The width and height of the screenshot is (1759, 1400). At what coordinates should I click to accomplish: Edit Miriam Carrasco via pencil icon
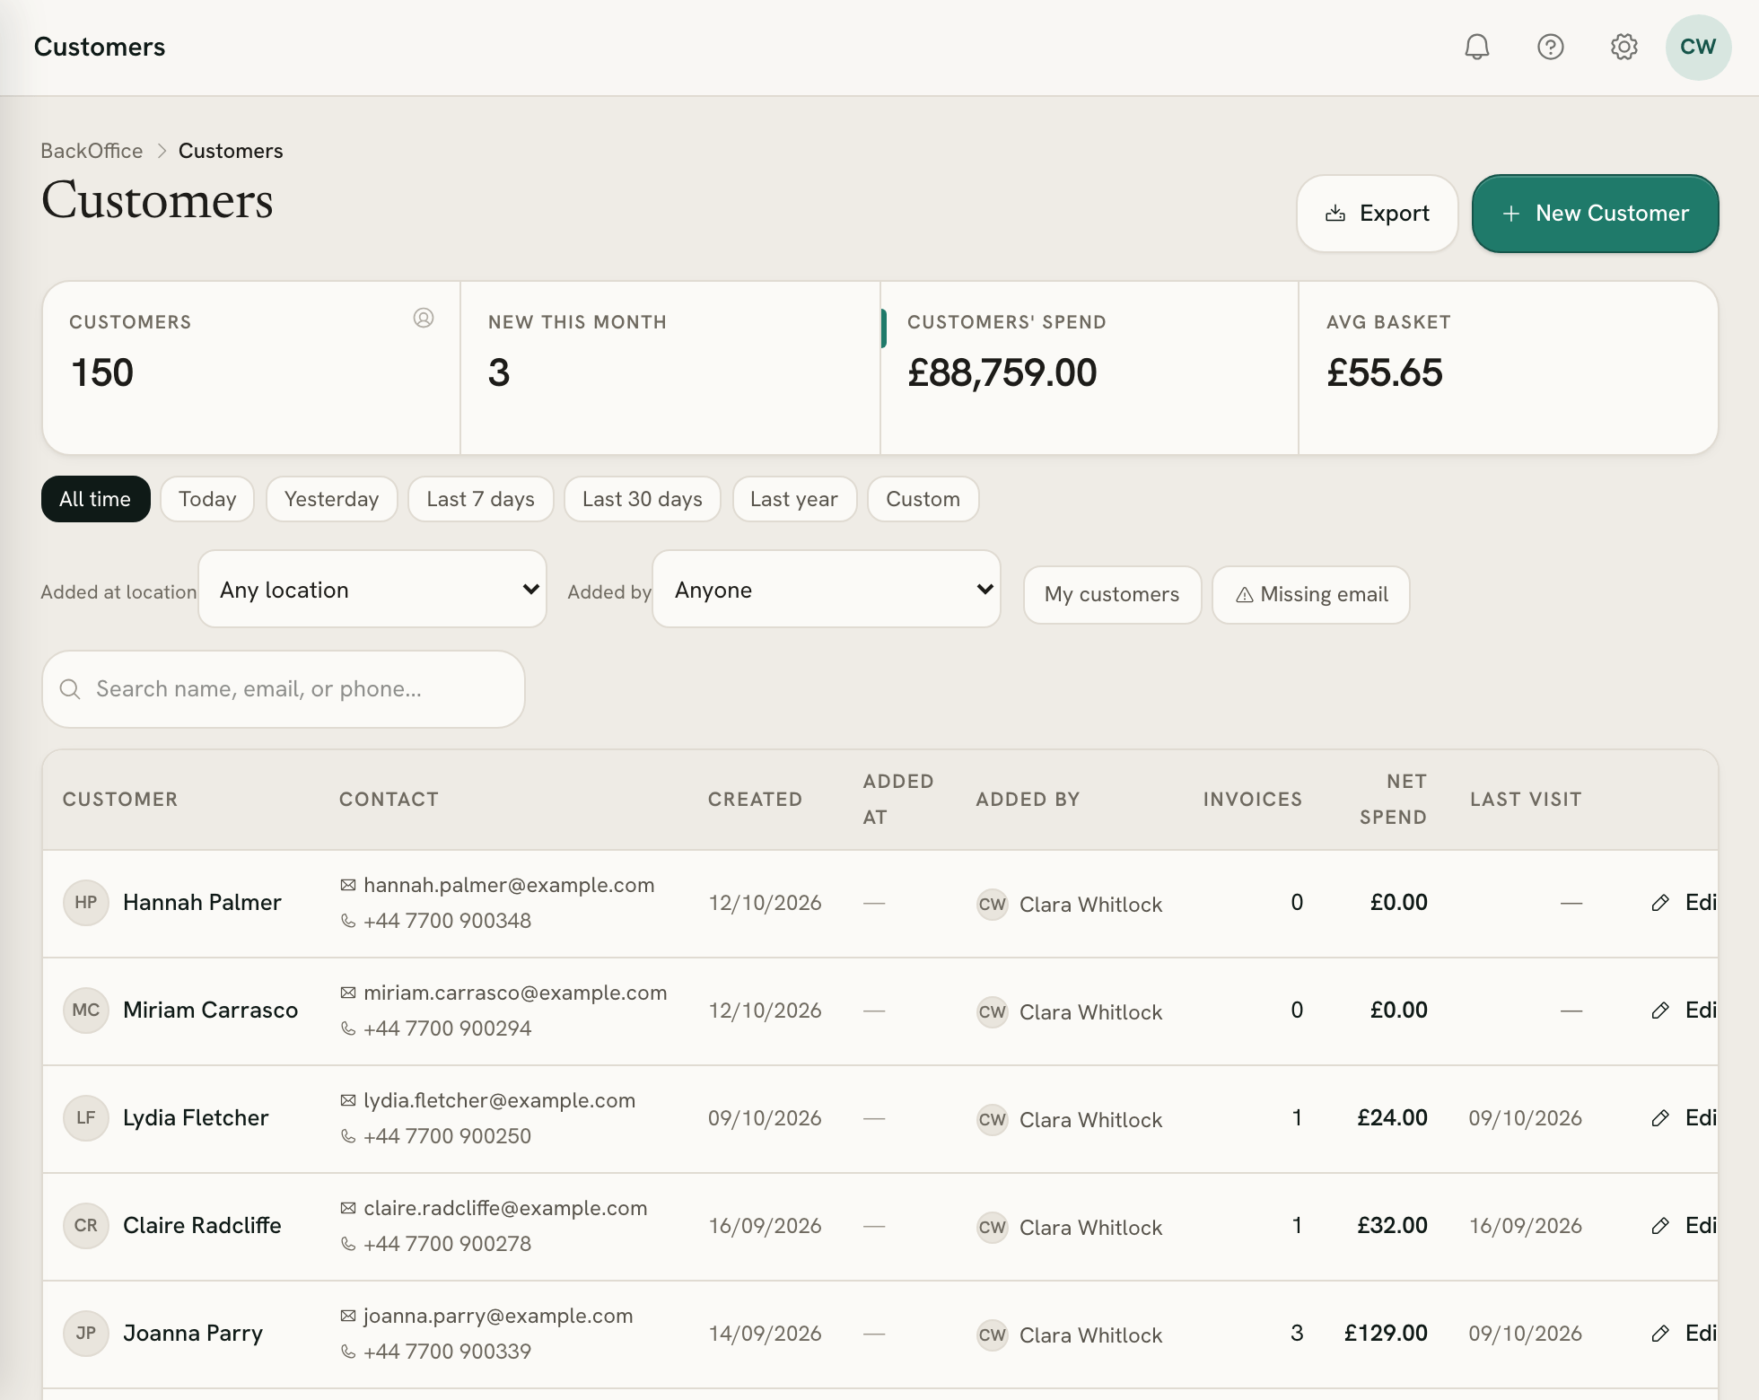(x=1661, y=1011)
